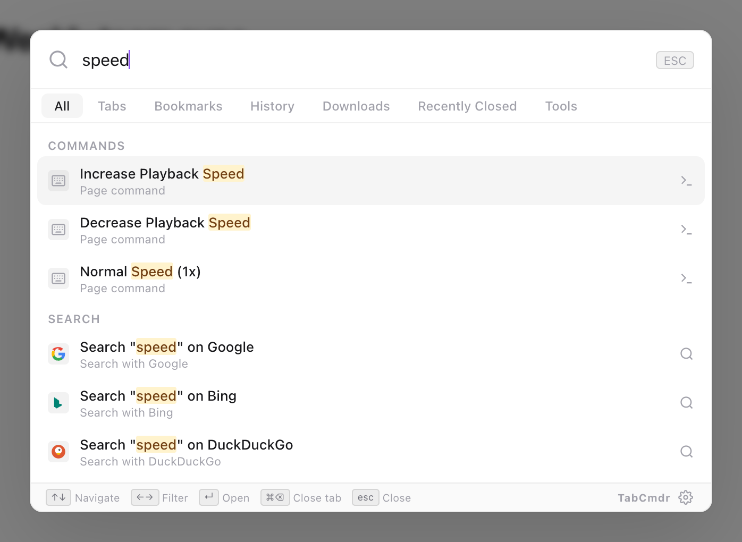Click the "Navigate" footer label
Image resolution: width=742 pixels, height=542 pixels.
coord(97,498)
